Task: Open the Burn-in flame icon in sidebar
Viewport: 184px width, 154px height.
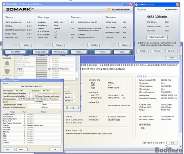Action: pyautogui.click(x=7, y=63)
